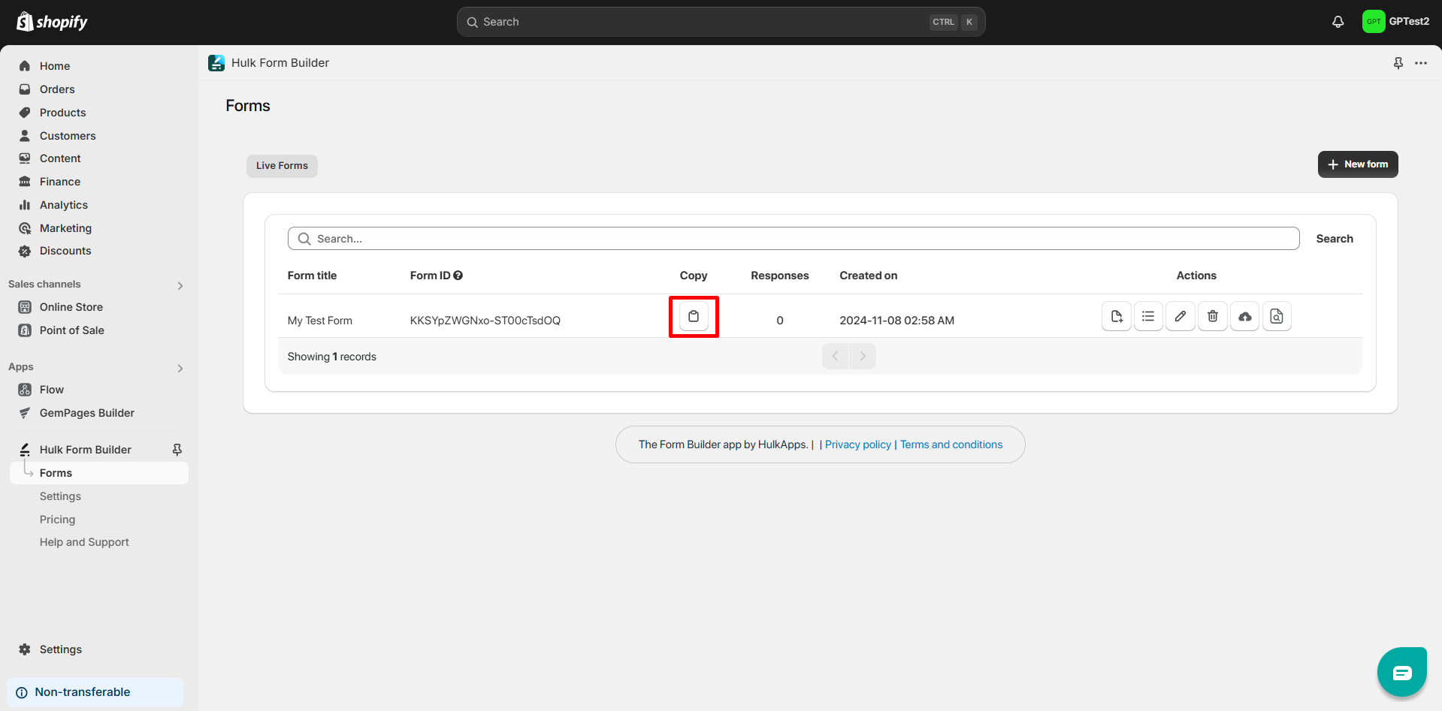Create a form with the New form button
1442x711 pixels.
(1357, 164)
